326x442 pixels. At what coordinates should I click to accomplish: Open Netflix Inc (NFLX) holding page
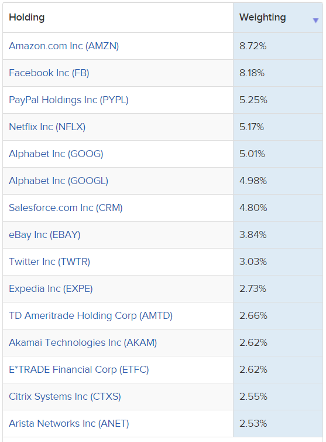coord(47,127)
